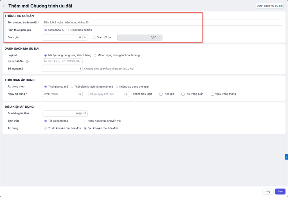Choose Mã áp dụng chung tất khách hàng
288x197 pixels.
pos(95,55)
